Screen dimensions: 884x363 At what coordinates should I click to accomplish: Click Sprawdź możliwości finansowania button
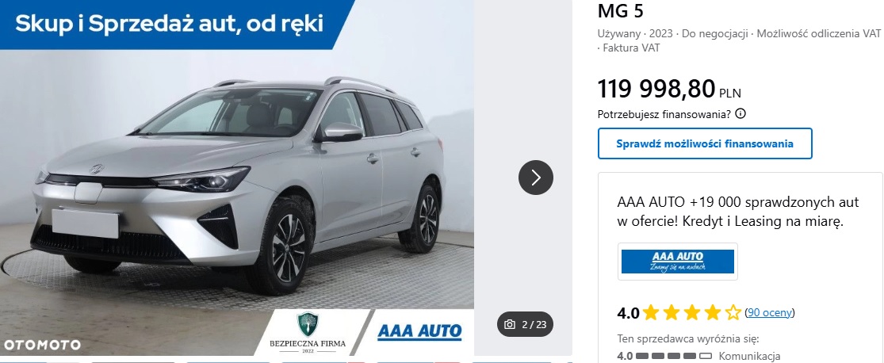(705, 143)
